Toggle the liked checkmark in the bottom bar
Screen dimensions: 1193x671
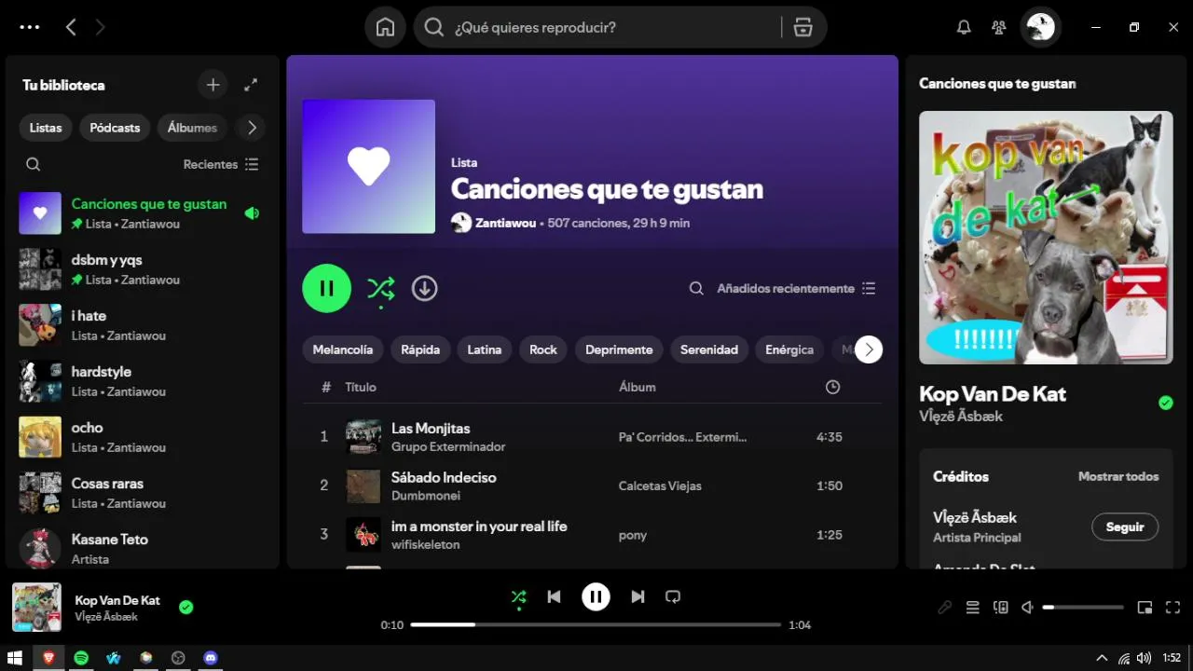(185, 608)
